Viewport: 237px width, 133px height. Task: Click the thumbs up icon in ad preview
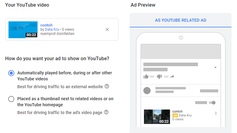click(146, 76)
